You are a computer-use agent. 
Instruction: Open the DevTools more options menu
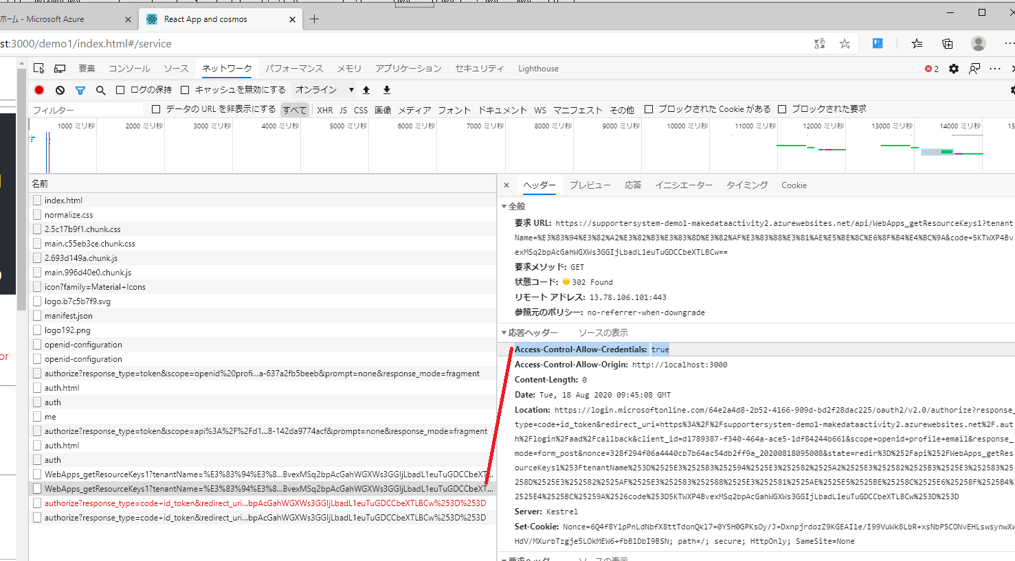point(994,68)
